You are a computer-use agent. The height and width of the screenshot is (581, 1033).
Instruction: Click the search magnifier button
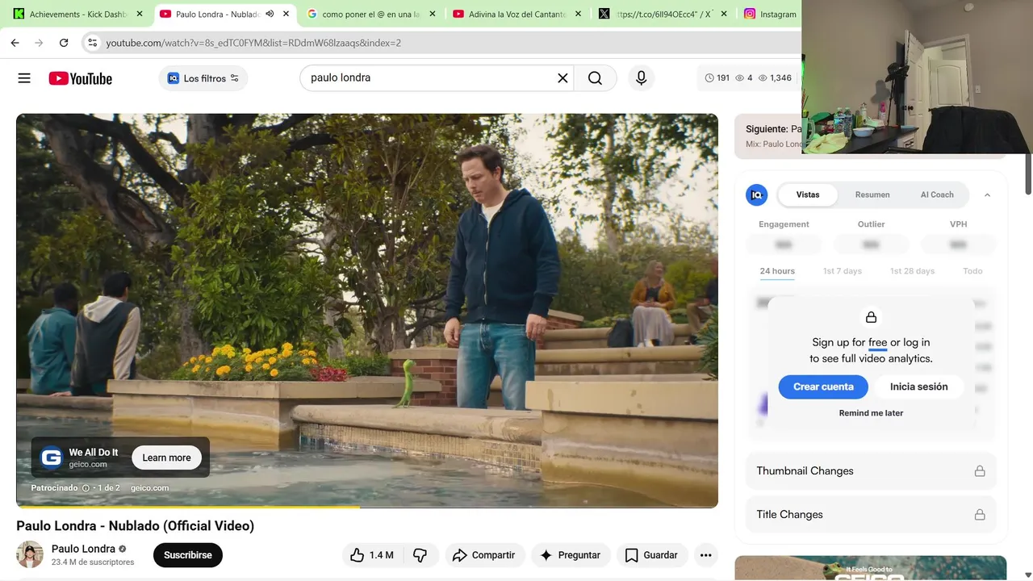coord(595,78)
